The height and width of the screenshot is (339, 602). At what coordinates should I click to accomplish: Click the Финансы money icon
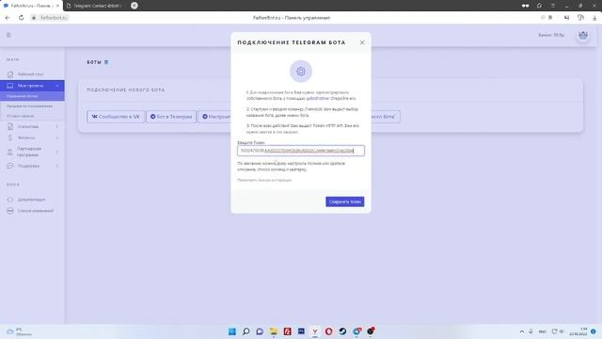point(10,137)
